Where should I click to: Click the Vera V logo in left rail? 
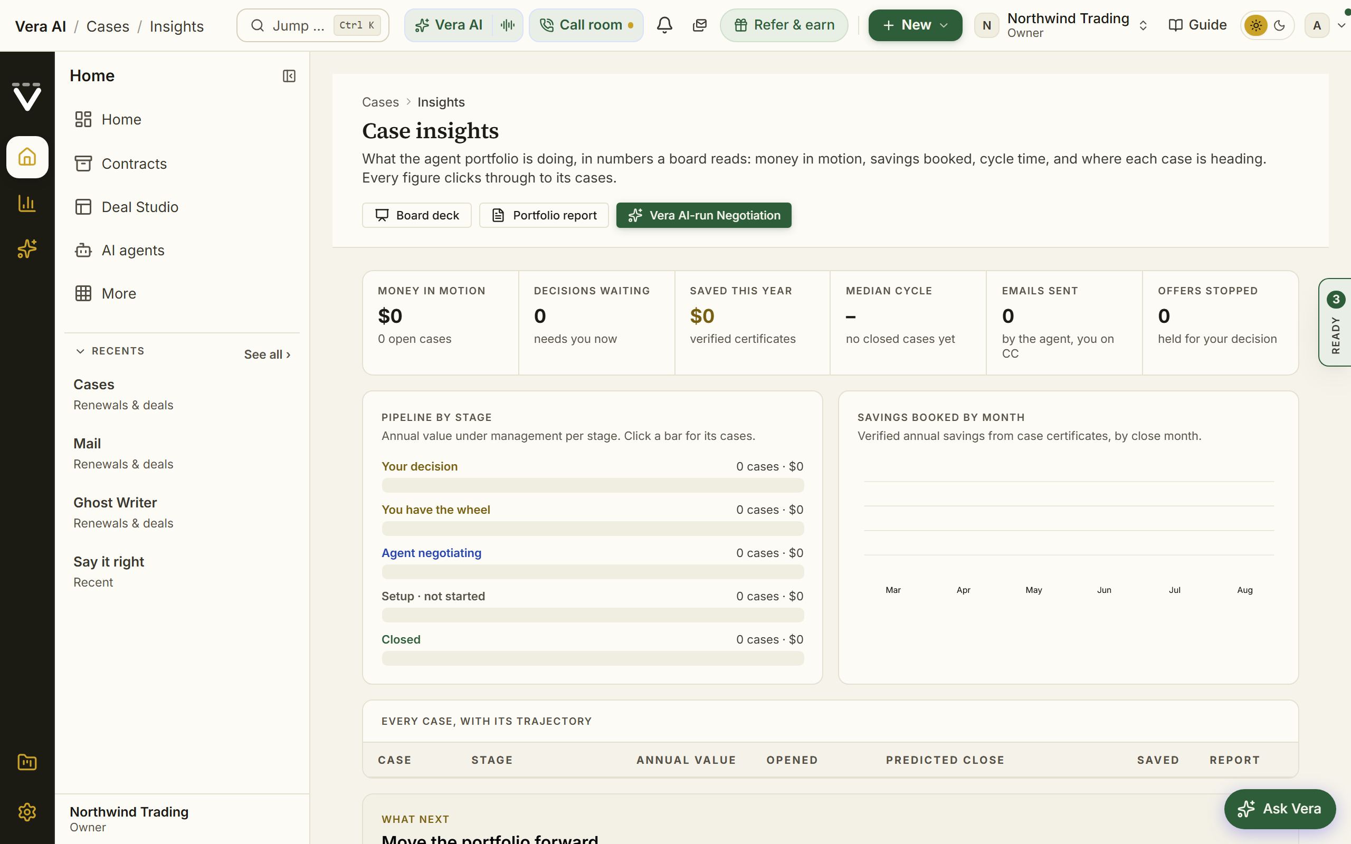(27, 97)
